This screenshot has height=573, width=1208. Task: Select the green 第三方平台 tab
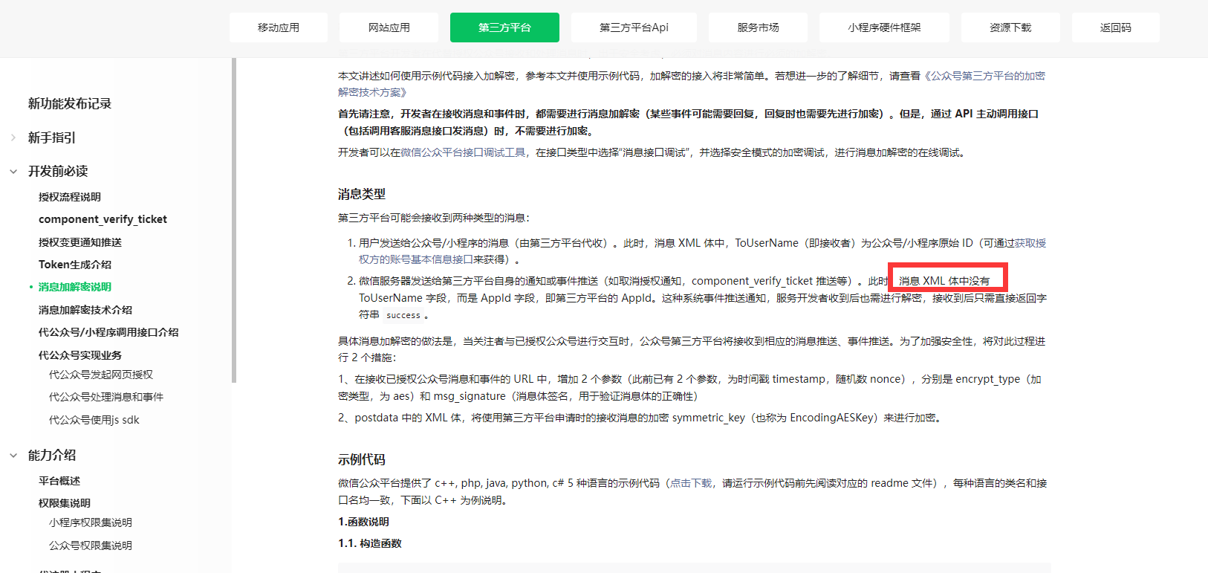click(504, 27)
